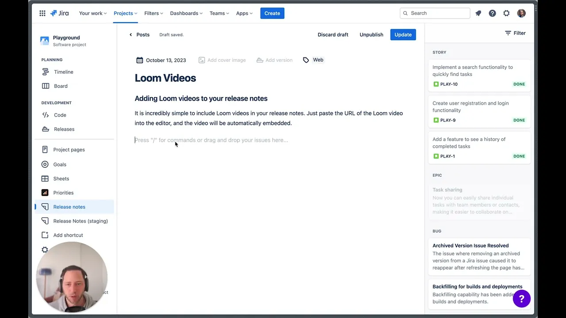Click the Search input field

point(435,13)
